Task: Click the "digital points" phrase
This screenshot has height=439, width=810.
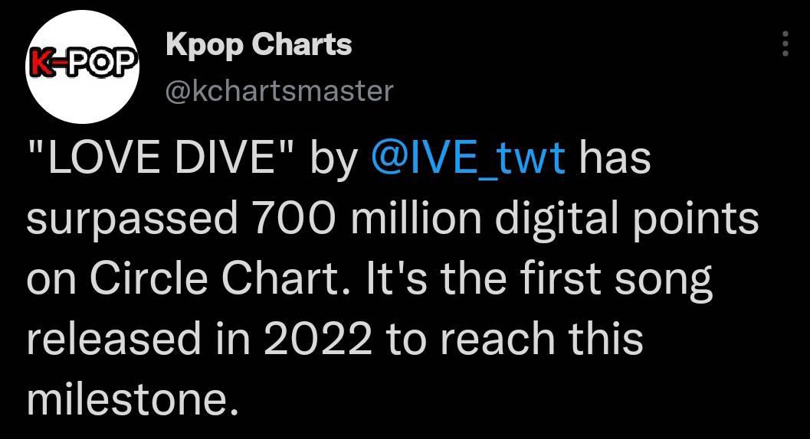Action: [x=627, y=219]
